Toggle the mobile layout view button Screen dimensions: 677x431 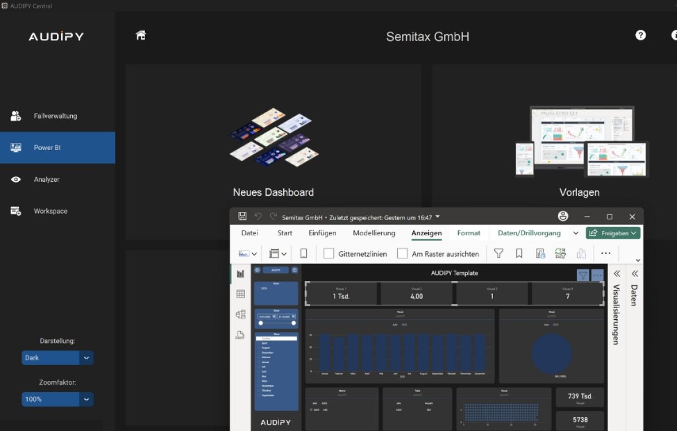point(304,254)
